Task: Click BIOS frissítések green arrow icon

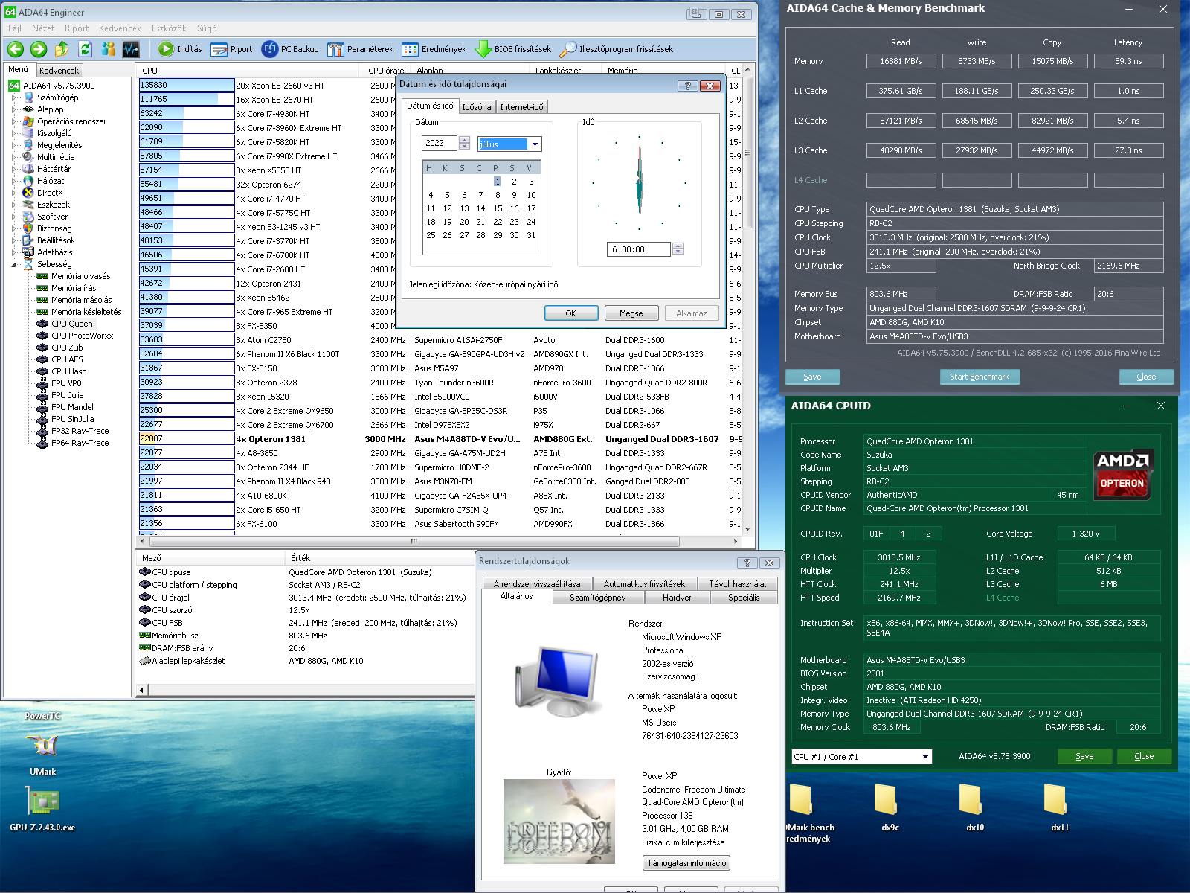Action: click(x=483, y=49)
